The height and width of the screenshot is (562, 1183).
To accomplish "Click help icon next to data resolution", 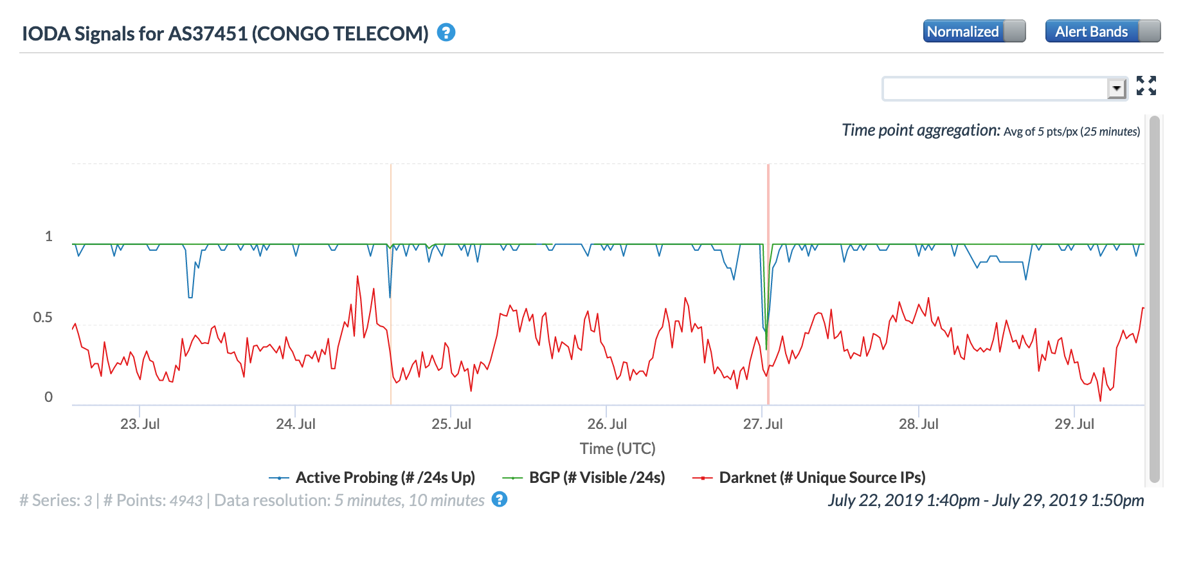I will 500,500.
